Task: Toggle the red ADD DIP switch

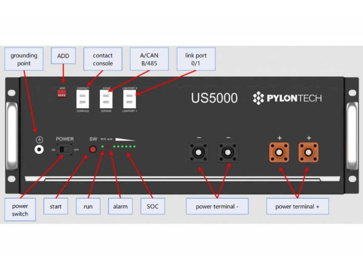Action: click(62, 94)
